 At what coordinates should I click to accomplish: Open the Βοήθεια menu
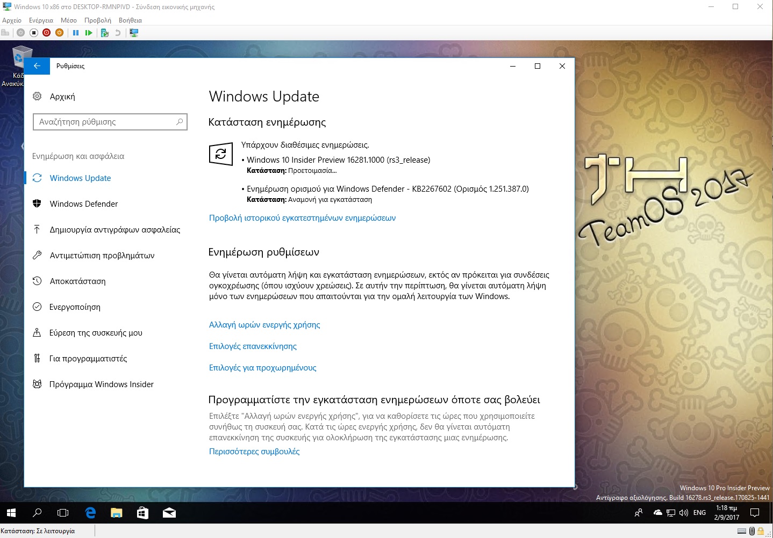131,20
